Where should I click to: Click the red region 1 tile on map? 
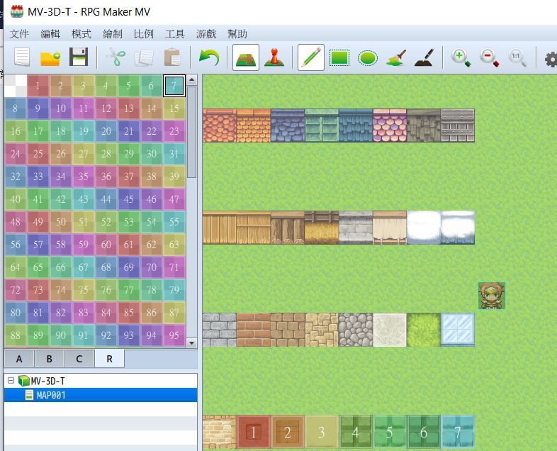tap(254, 432)
